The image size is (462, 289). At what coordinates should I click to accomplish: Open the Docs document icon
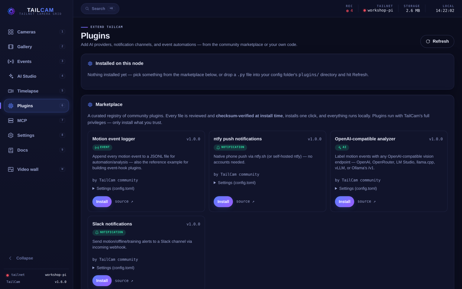tap(11, 150)
